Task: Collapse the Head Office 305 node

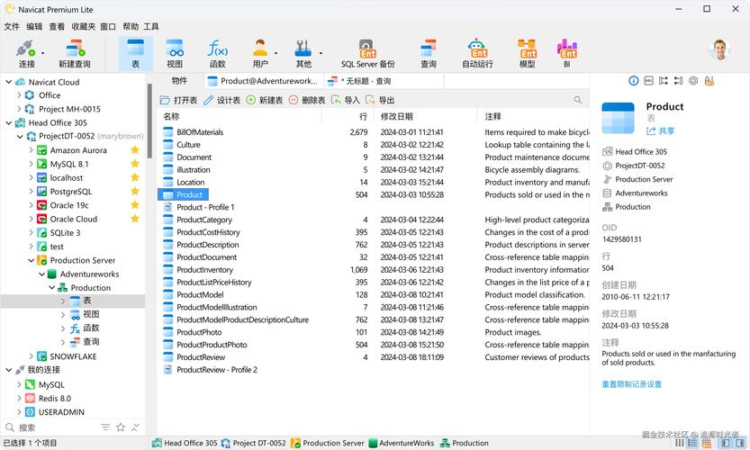Action: 9,123
